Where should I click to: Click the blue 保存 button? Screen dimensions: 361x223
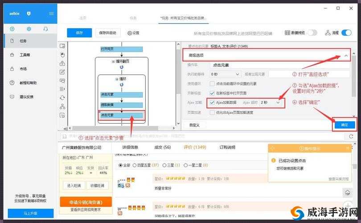pos(79,33)
